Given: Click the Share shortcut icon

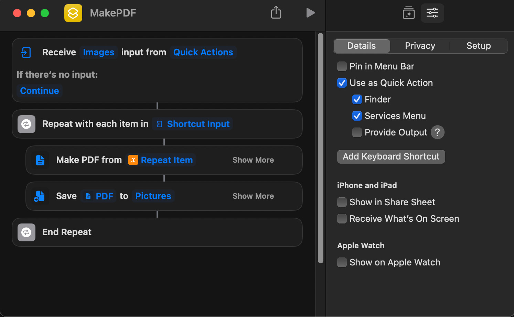Looking at the screenshot, I should [x=276, y=13].
